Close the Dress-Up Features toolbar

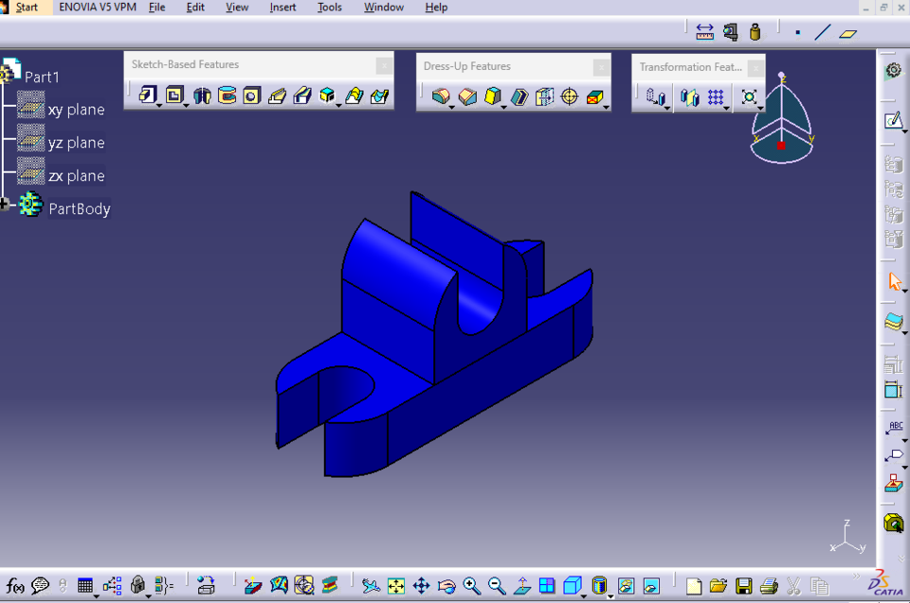click(602, 66)
